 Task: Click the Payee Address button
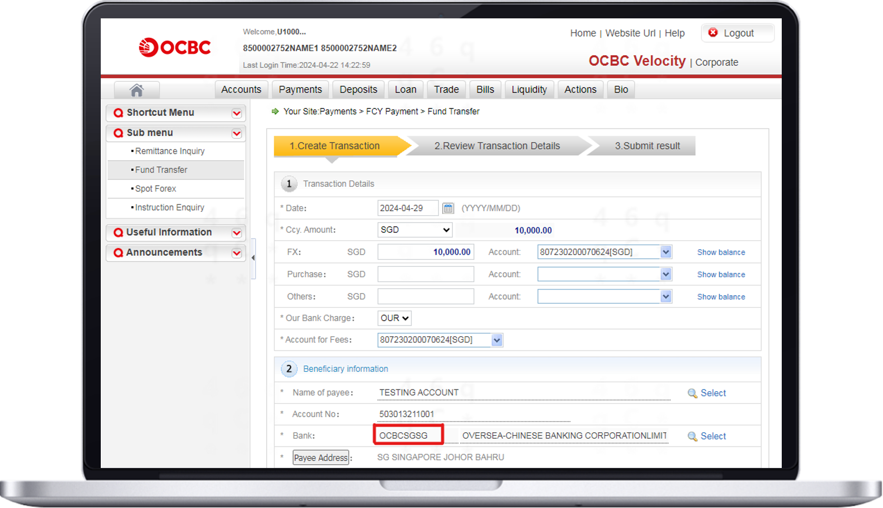coord(321,458)
